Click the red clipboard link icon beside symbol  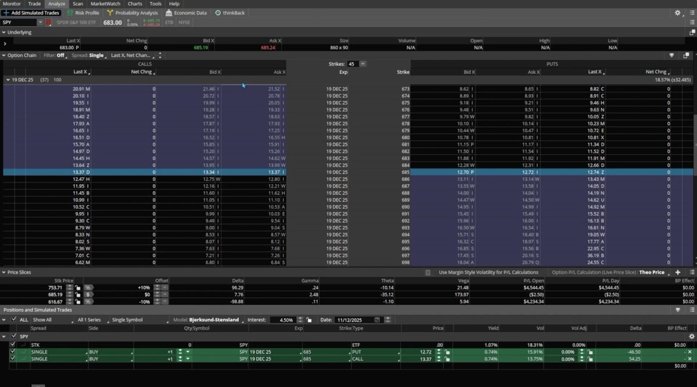(49, 23)
